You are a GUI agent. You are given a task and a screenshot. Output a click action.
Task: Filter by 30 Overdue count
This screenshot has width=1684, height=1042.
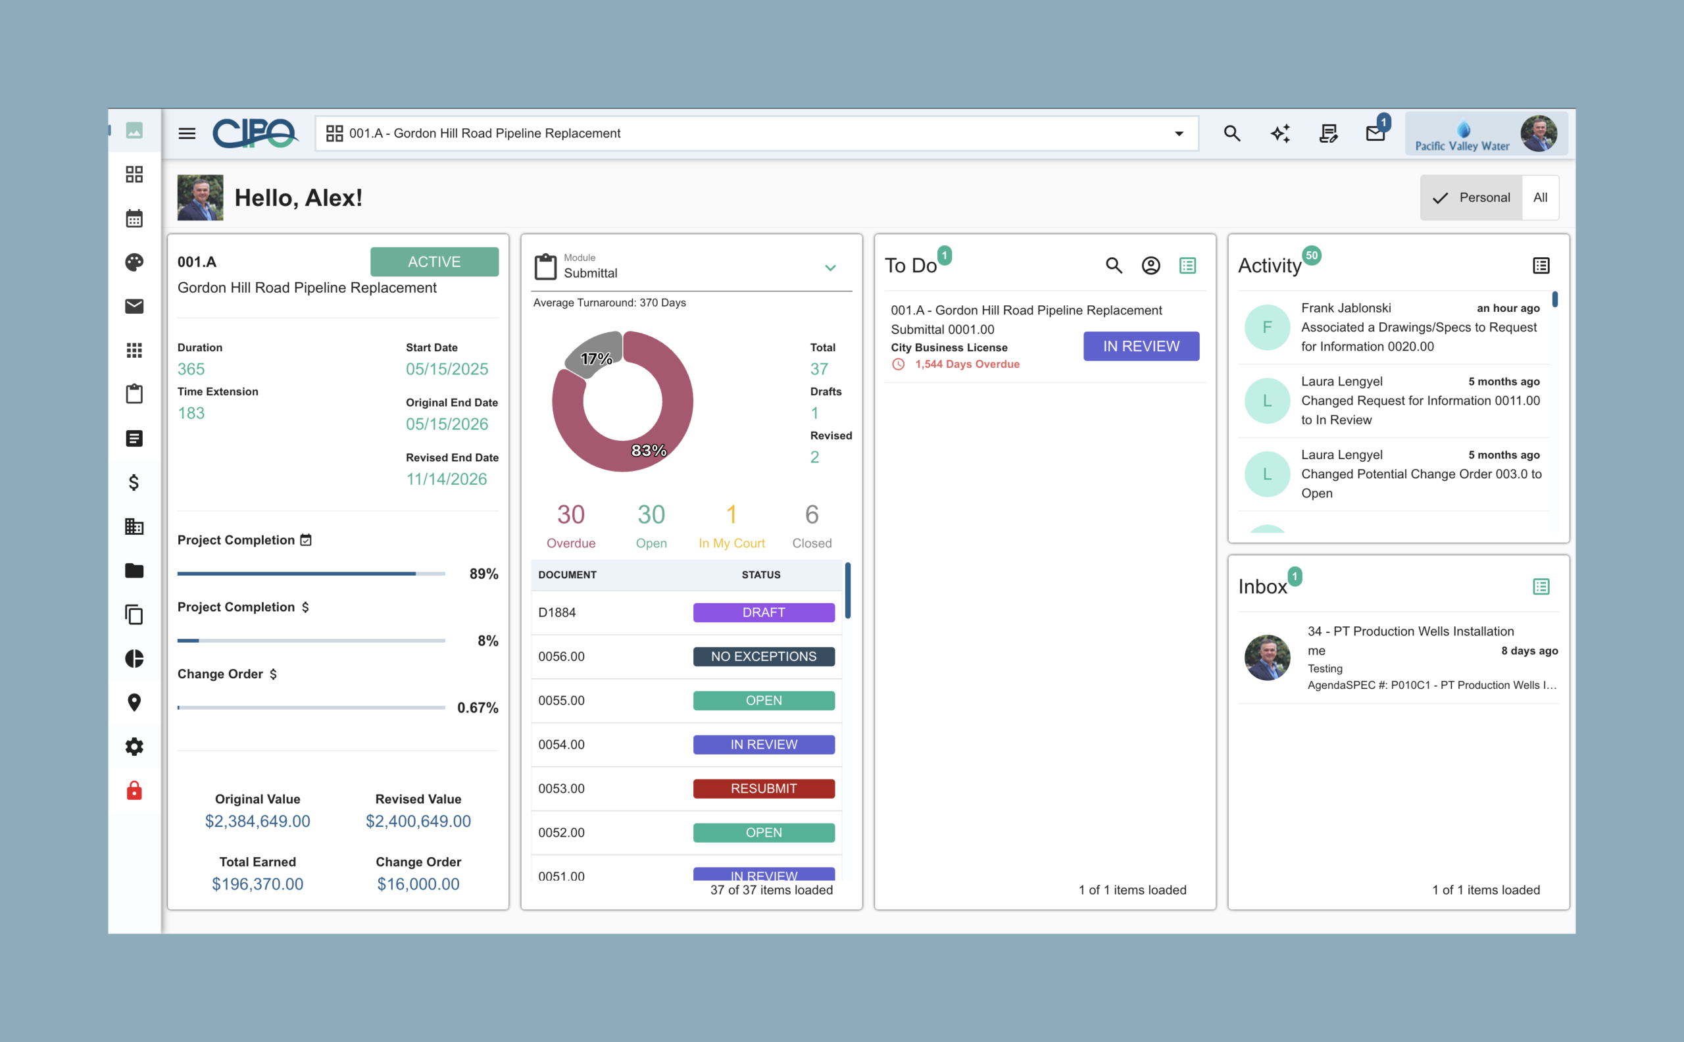[570, 524]
